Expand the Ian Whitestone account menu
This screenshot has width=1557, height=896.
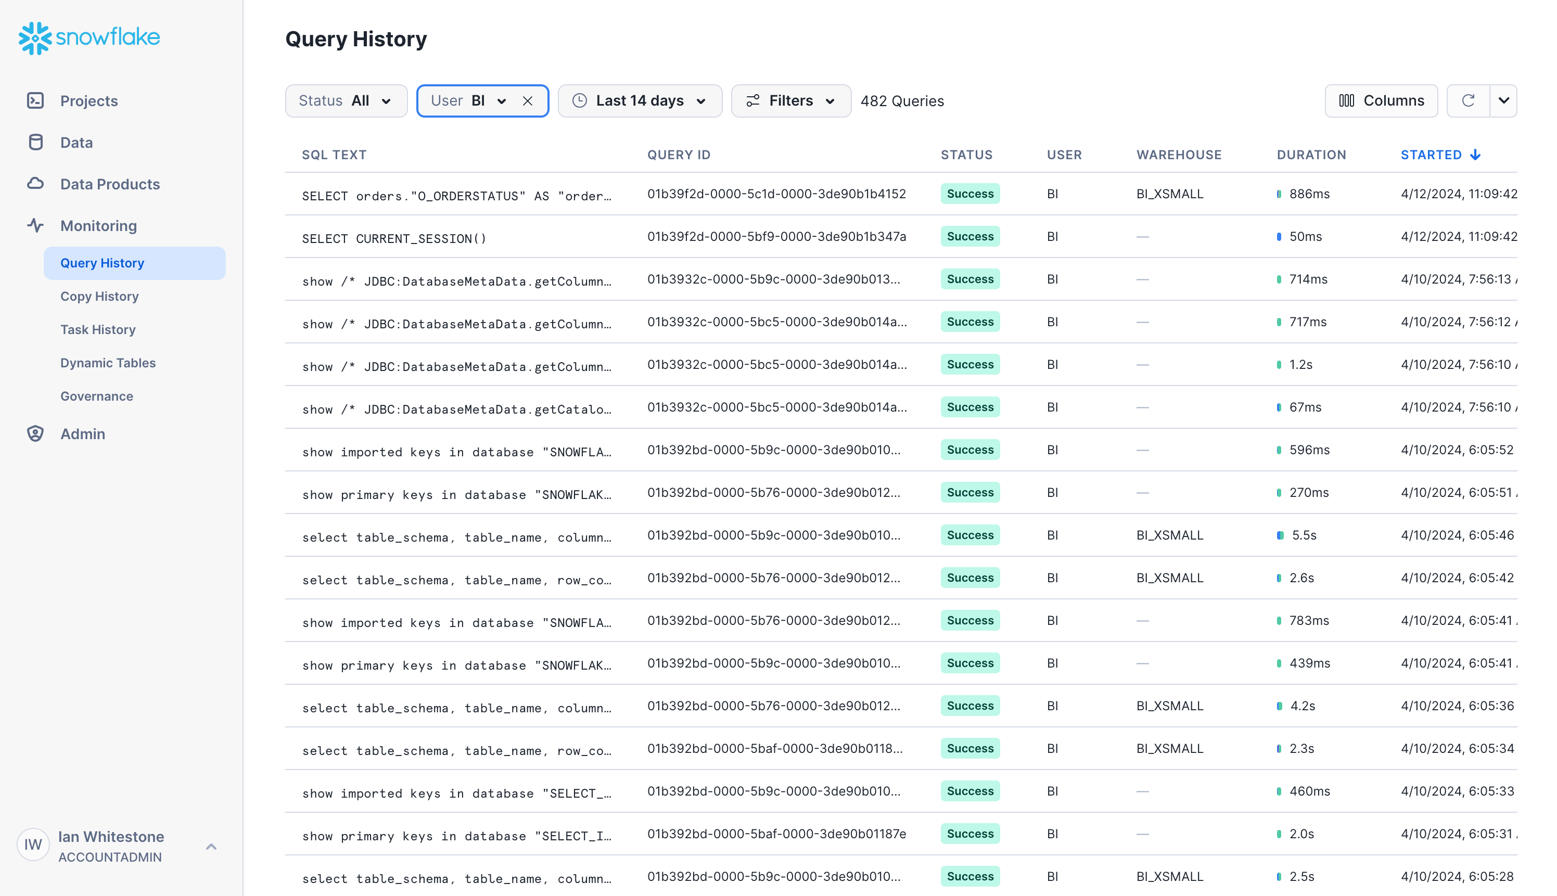[211, 846]
